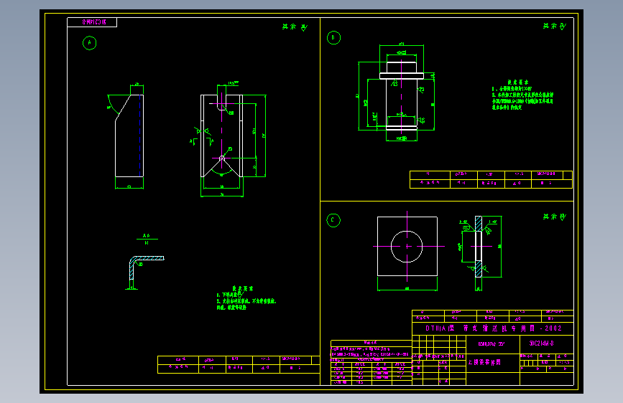Screen dimensions: 623x403
Task: Click the drawing number 30C214M-8 in title block
Action: 541,343
